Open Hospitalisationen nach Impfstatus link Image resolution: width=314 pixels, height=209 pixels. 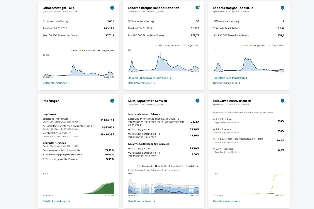pos(149,78)
